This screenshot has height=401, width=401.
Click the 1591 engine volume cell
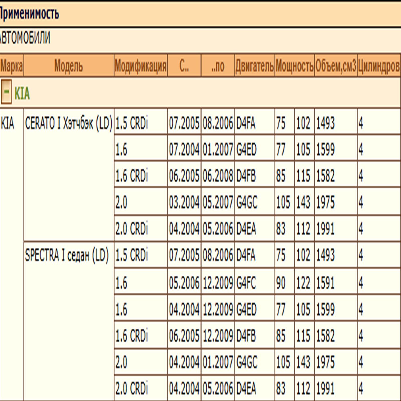(325, 283)
